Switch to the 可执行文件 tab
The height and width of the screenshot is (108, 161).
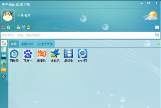tap(45, 44)
